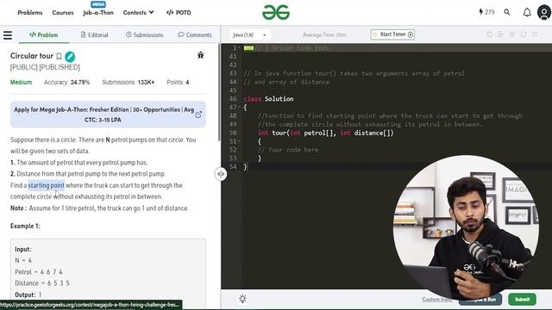This screenshot has height=310, width=552.
Task: Switch to the Editorial tab
Action: 94,34
